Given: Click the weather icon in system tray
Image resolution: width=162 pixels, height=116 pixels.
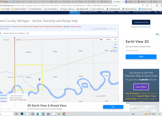Looking at the screenshot, I should [x=146, y=114].
